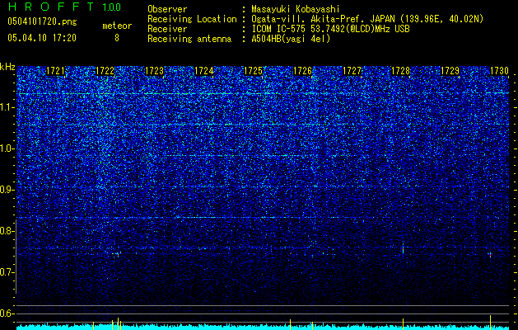Viewport: 518px width, 330px height.
Task: Click the meteor label
Action: pos(117,26)
